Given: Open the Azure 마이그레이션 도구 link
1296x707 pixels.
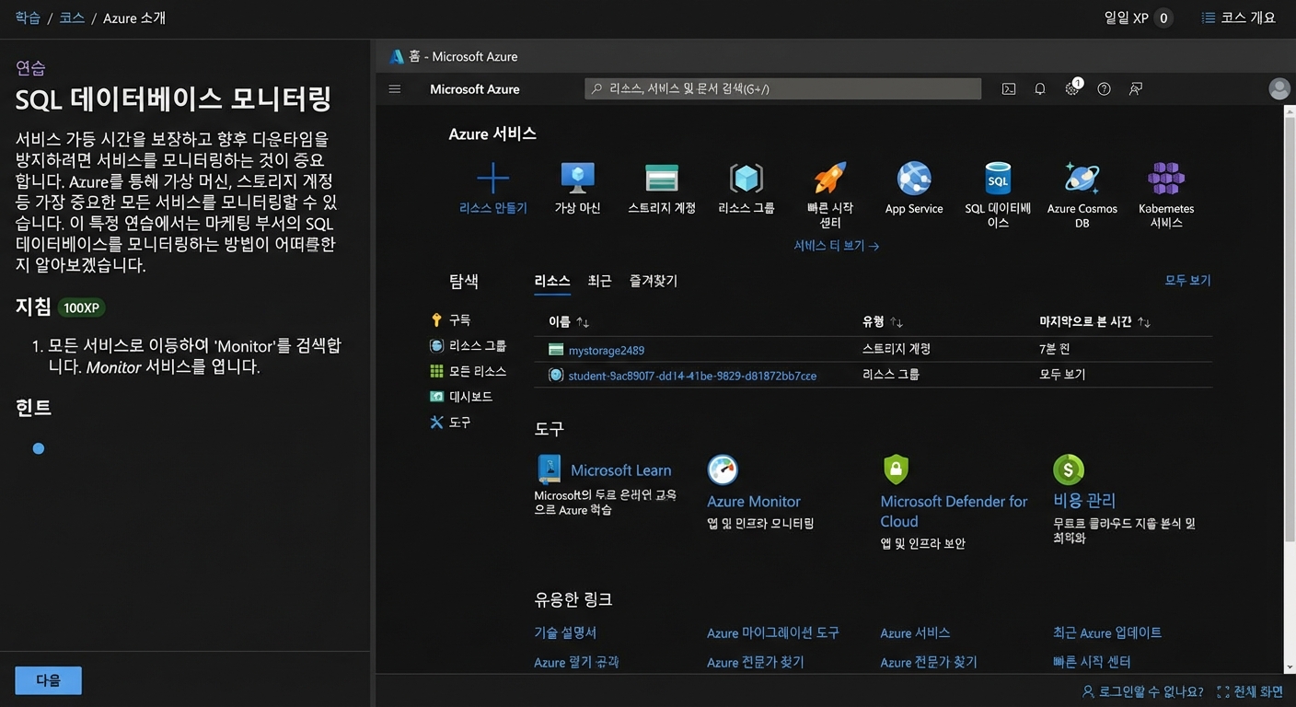Looking at the screenshot, I should pos(773,632).
